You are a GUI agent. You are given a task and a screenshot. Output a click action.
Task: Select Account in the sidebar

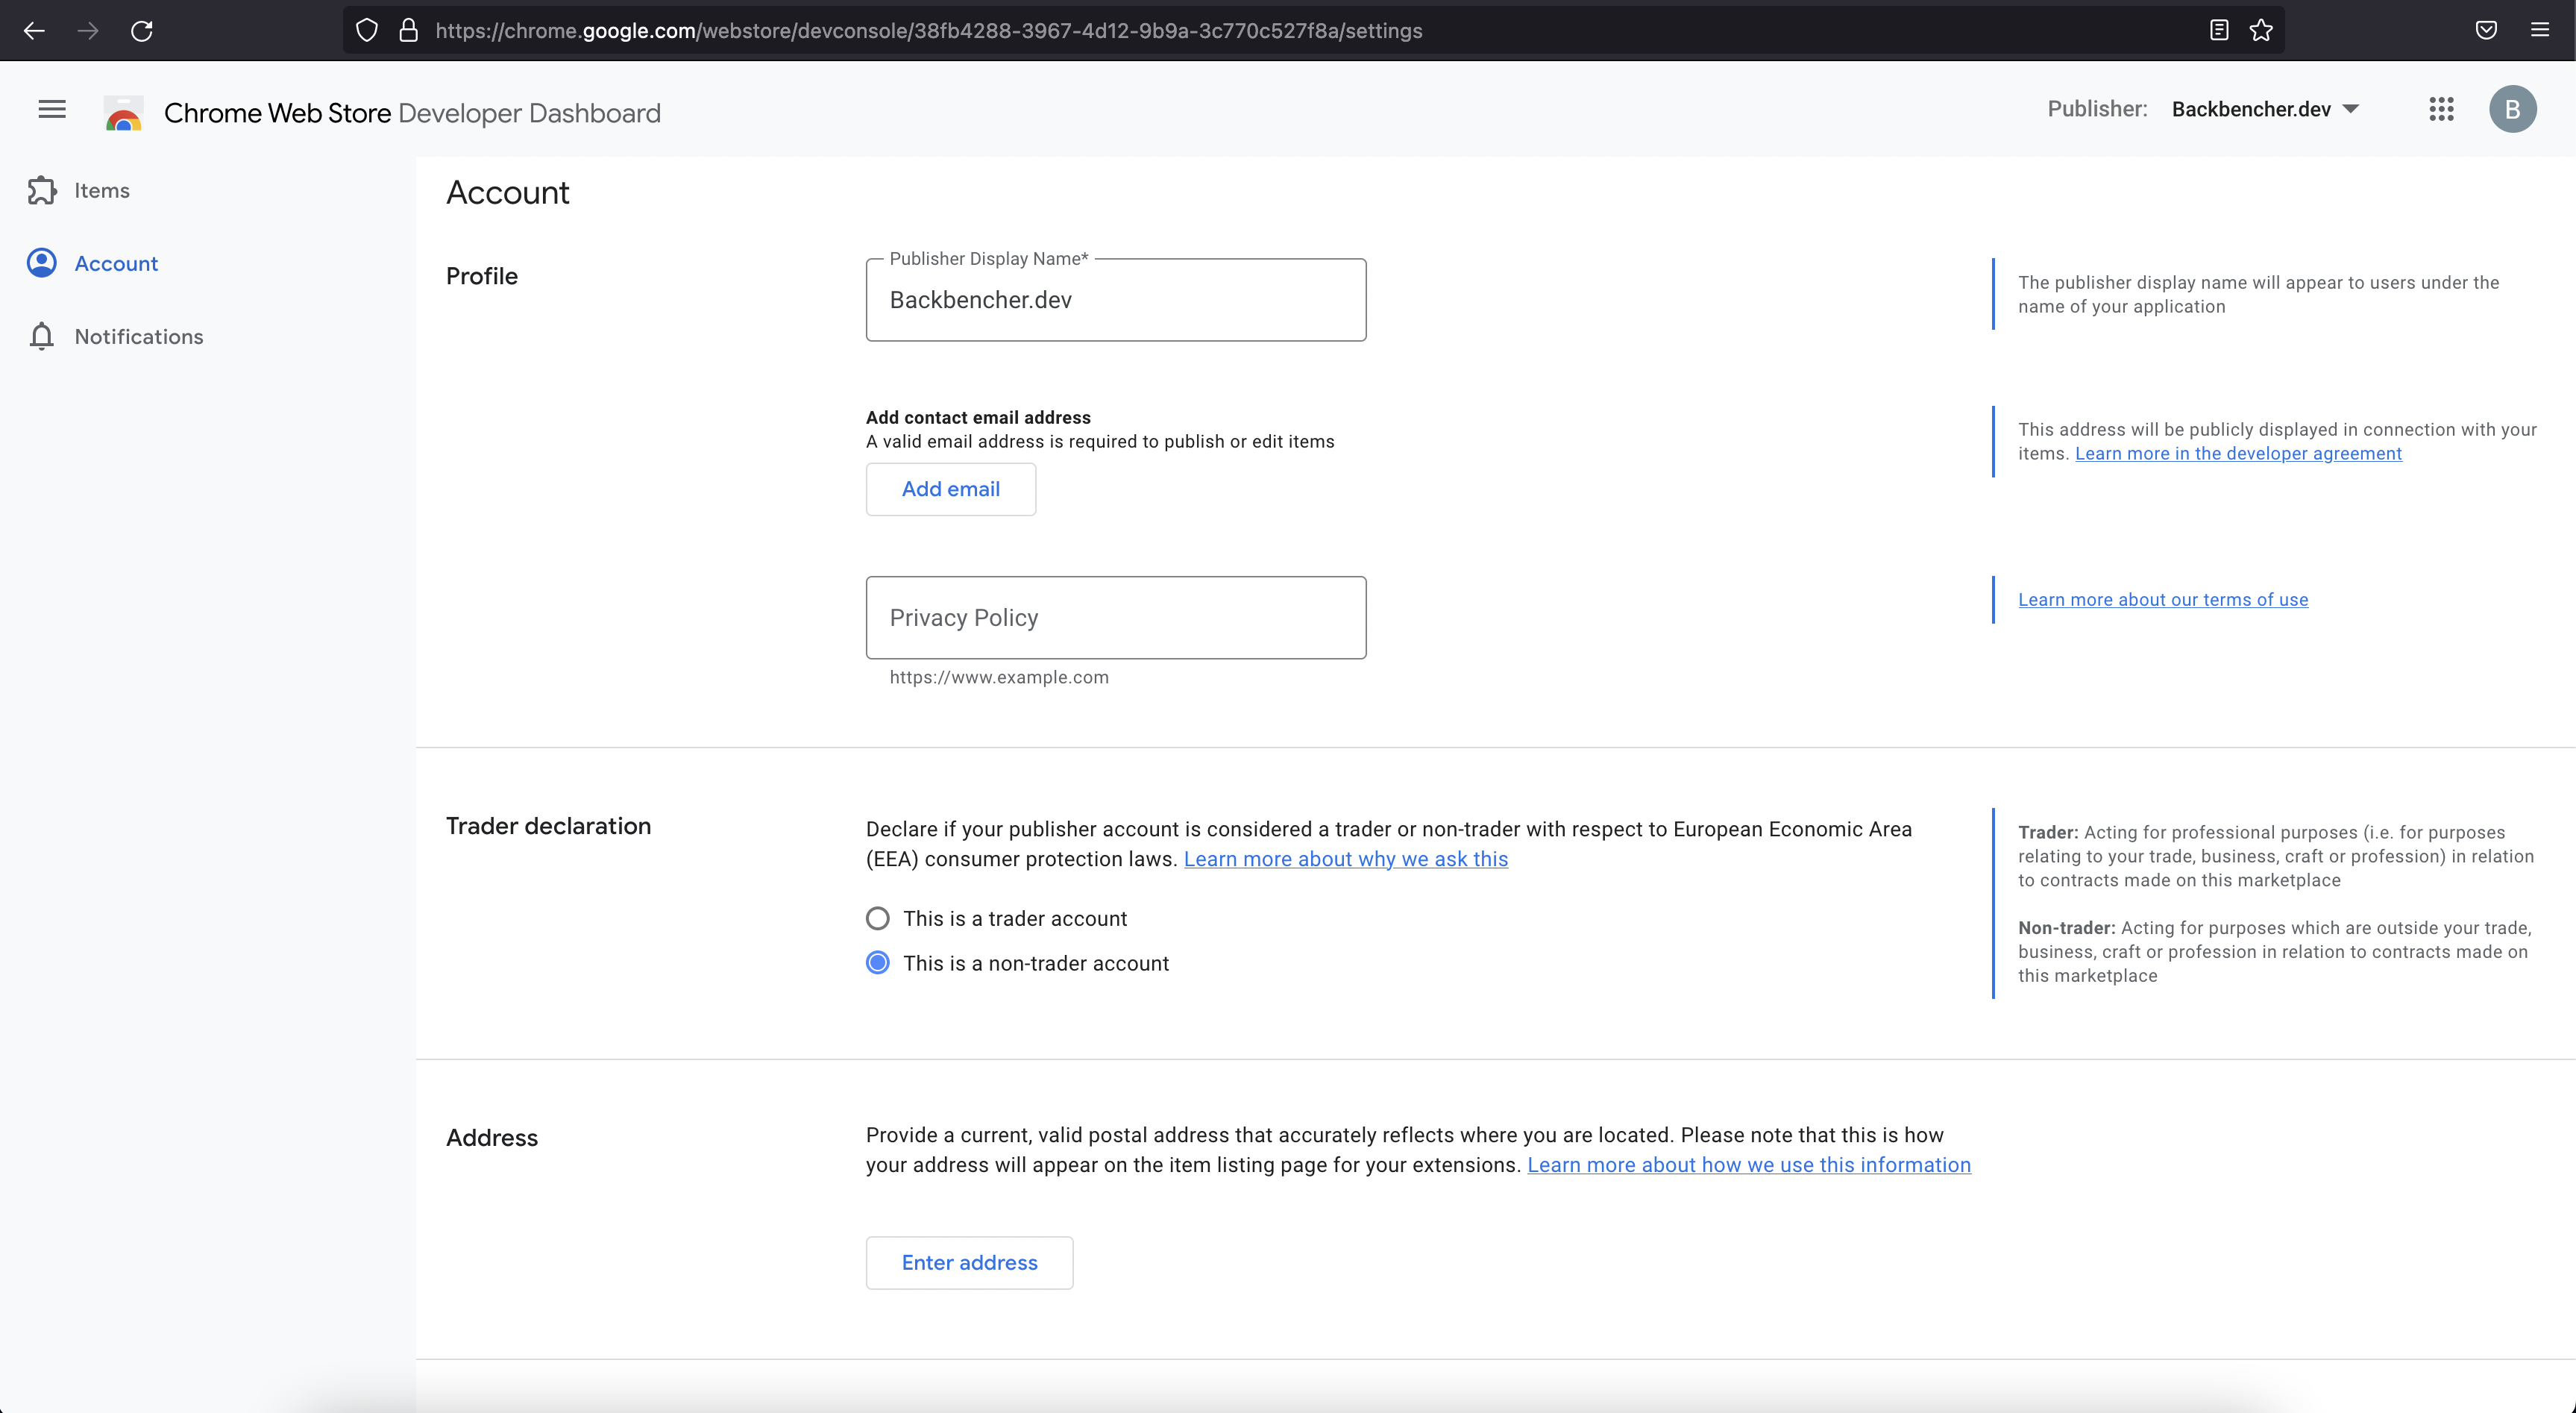point(116,264)
